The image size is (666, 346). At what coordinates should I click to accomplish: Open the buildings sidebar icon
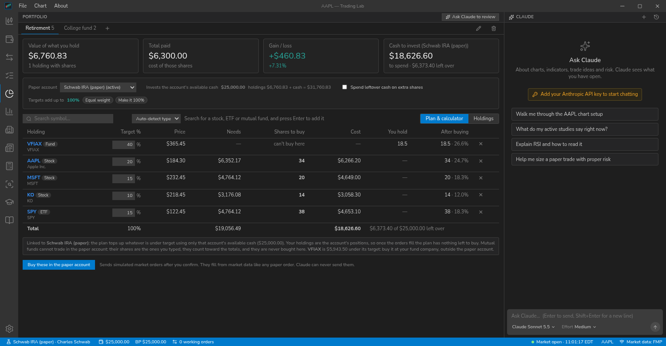pos(9,130)
